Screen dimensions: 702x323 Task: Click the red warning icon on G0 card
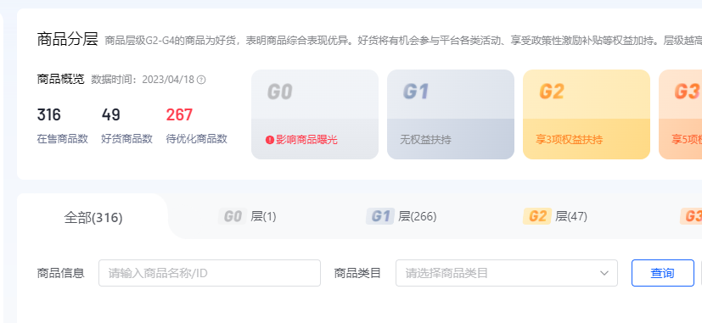click(x=270, y=140)
